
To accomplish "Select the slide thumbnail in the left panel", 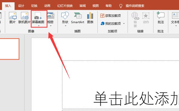I will pos(10,49).
